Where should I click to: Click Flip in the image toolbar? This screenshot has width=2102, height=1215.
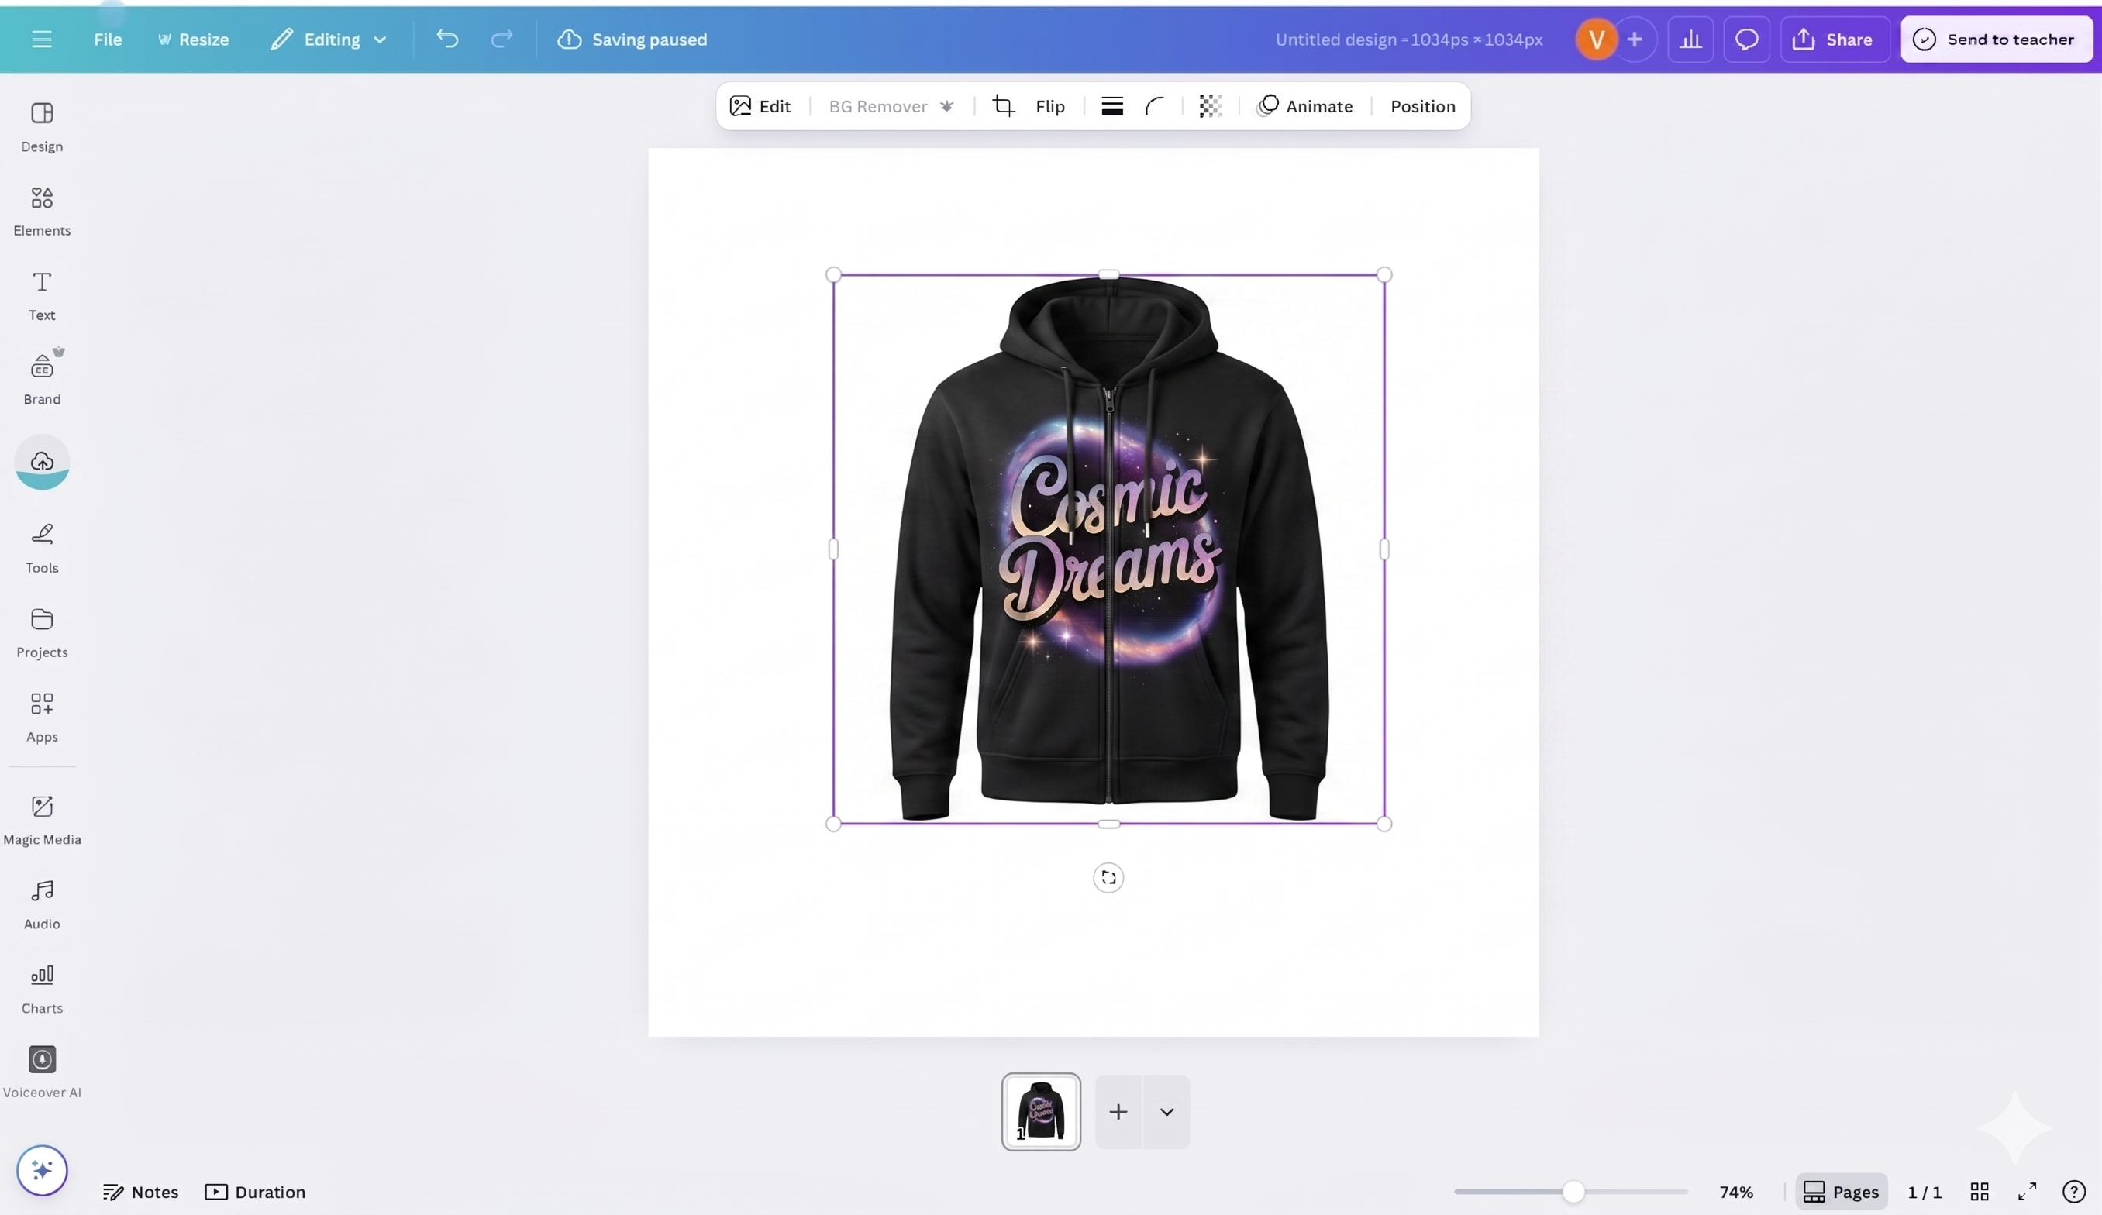point(1050,106)
